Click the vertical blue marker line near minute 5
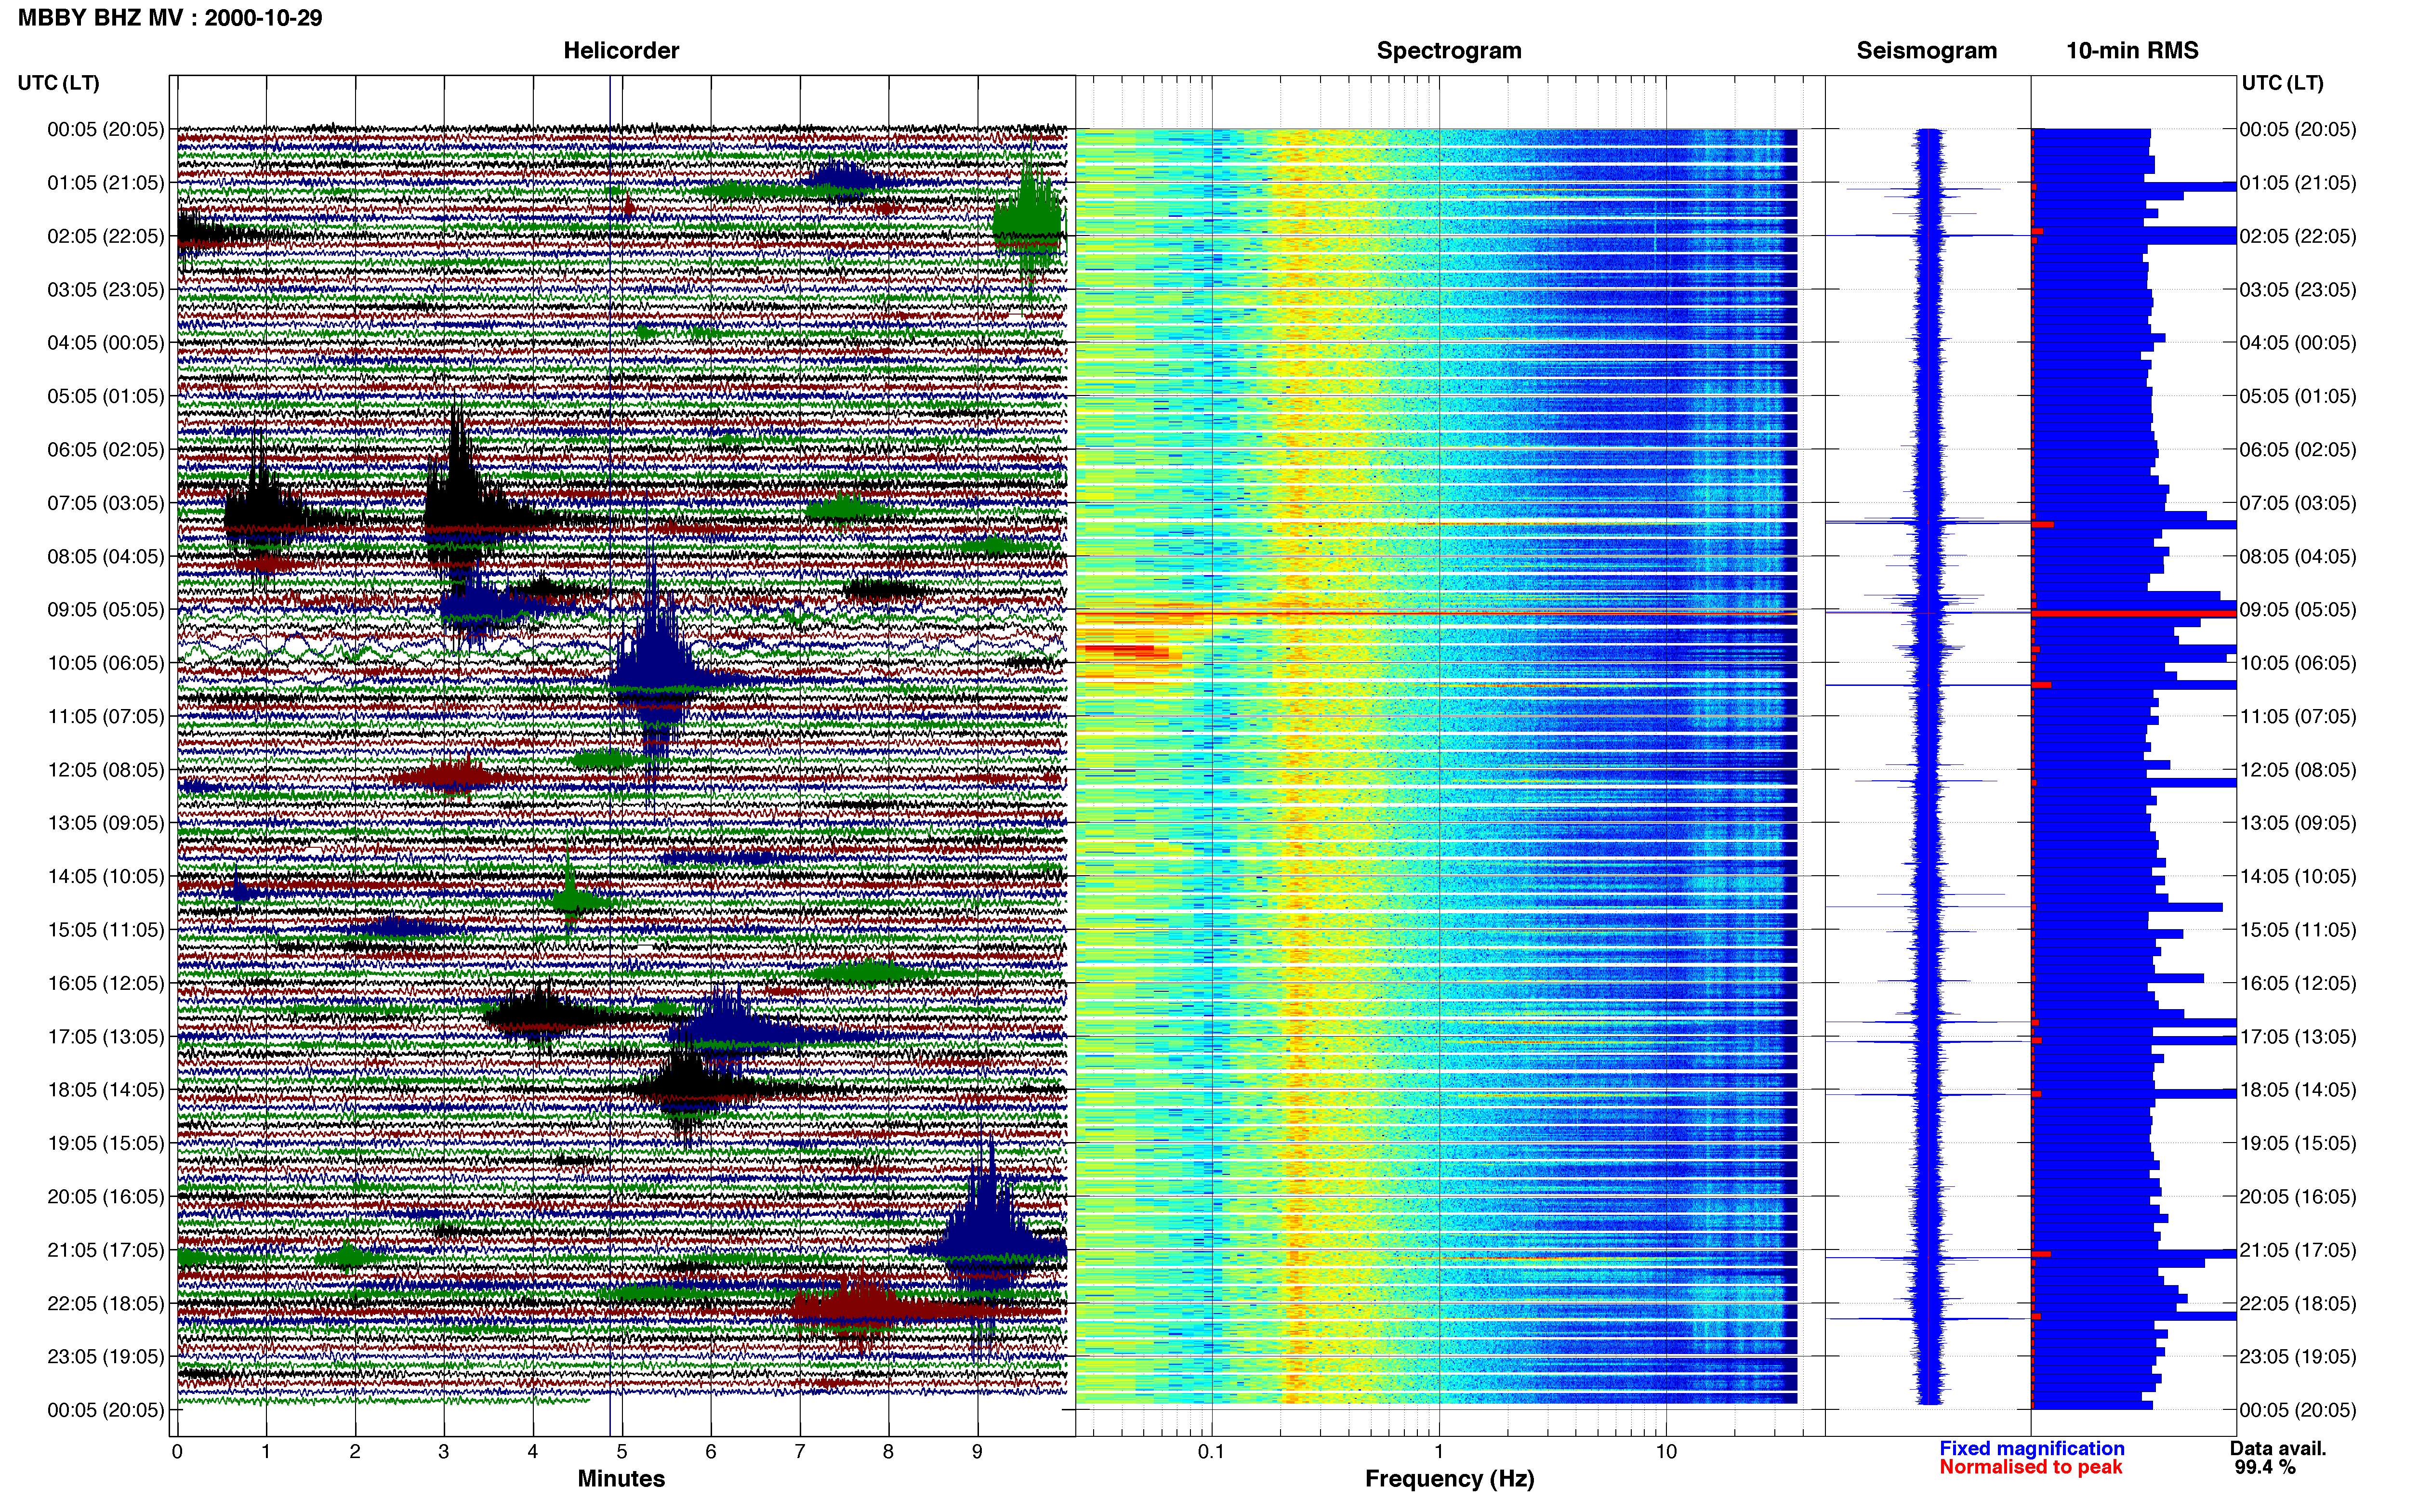This screenshot has height=1512, width=2418. pos(610,756)
